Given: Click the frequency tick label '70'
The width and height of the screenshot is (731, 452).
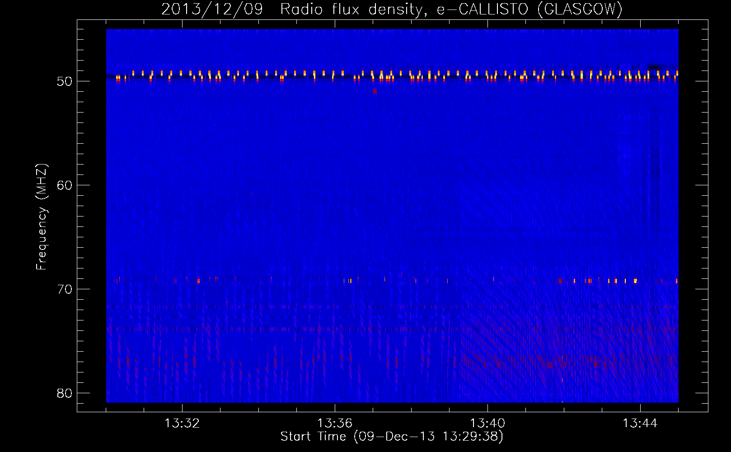Looking at the screenshot, I should point(65,289).
